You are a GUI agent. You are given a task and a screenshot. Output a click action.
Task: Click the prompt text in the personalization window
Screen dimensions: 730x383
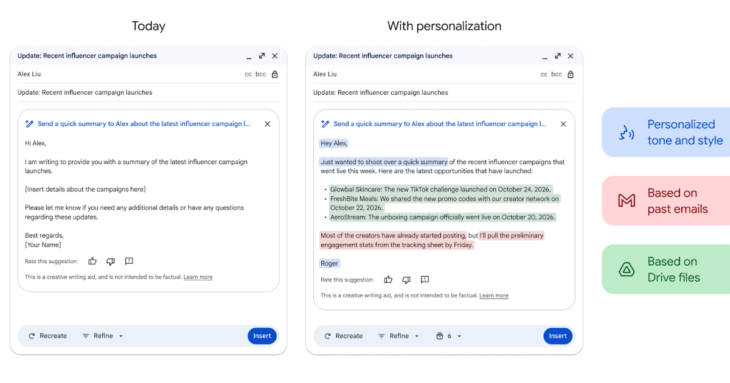tap(440, 124)
